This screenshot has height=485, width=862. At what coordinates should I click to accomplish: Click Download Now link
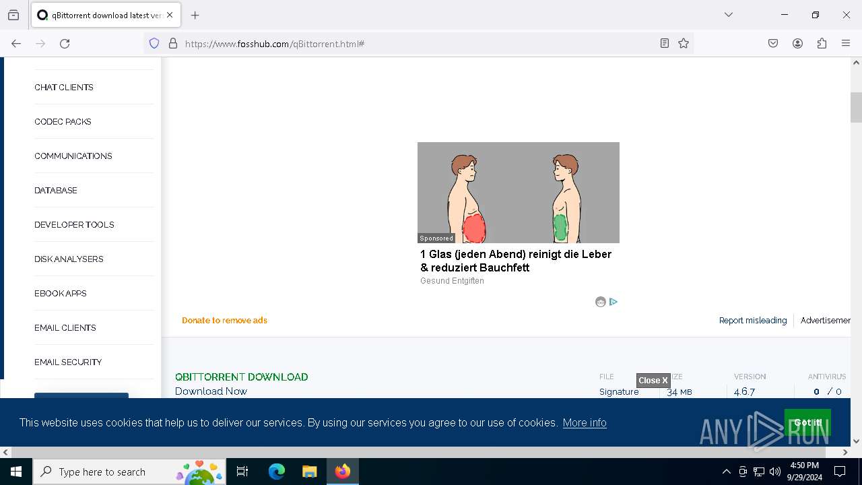coord(211,391)
